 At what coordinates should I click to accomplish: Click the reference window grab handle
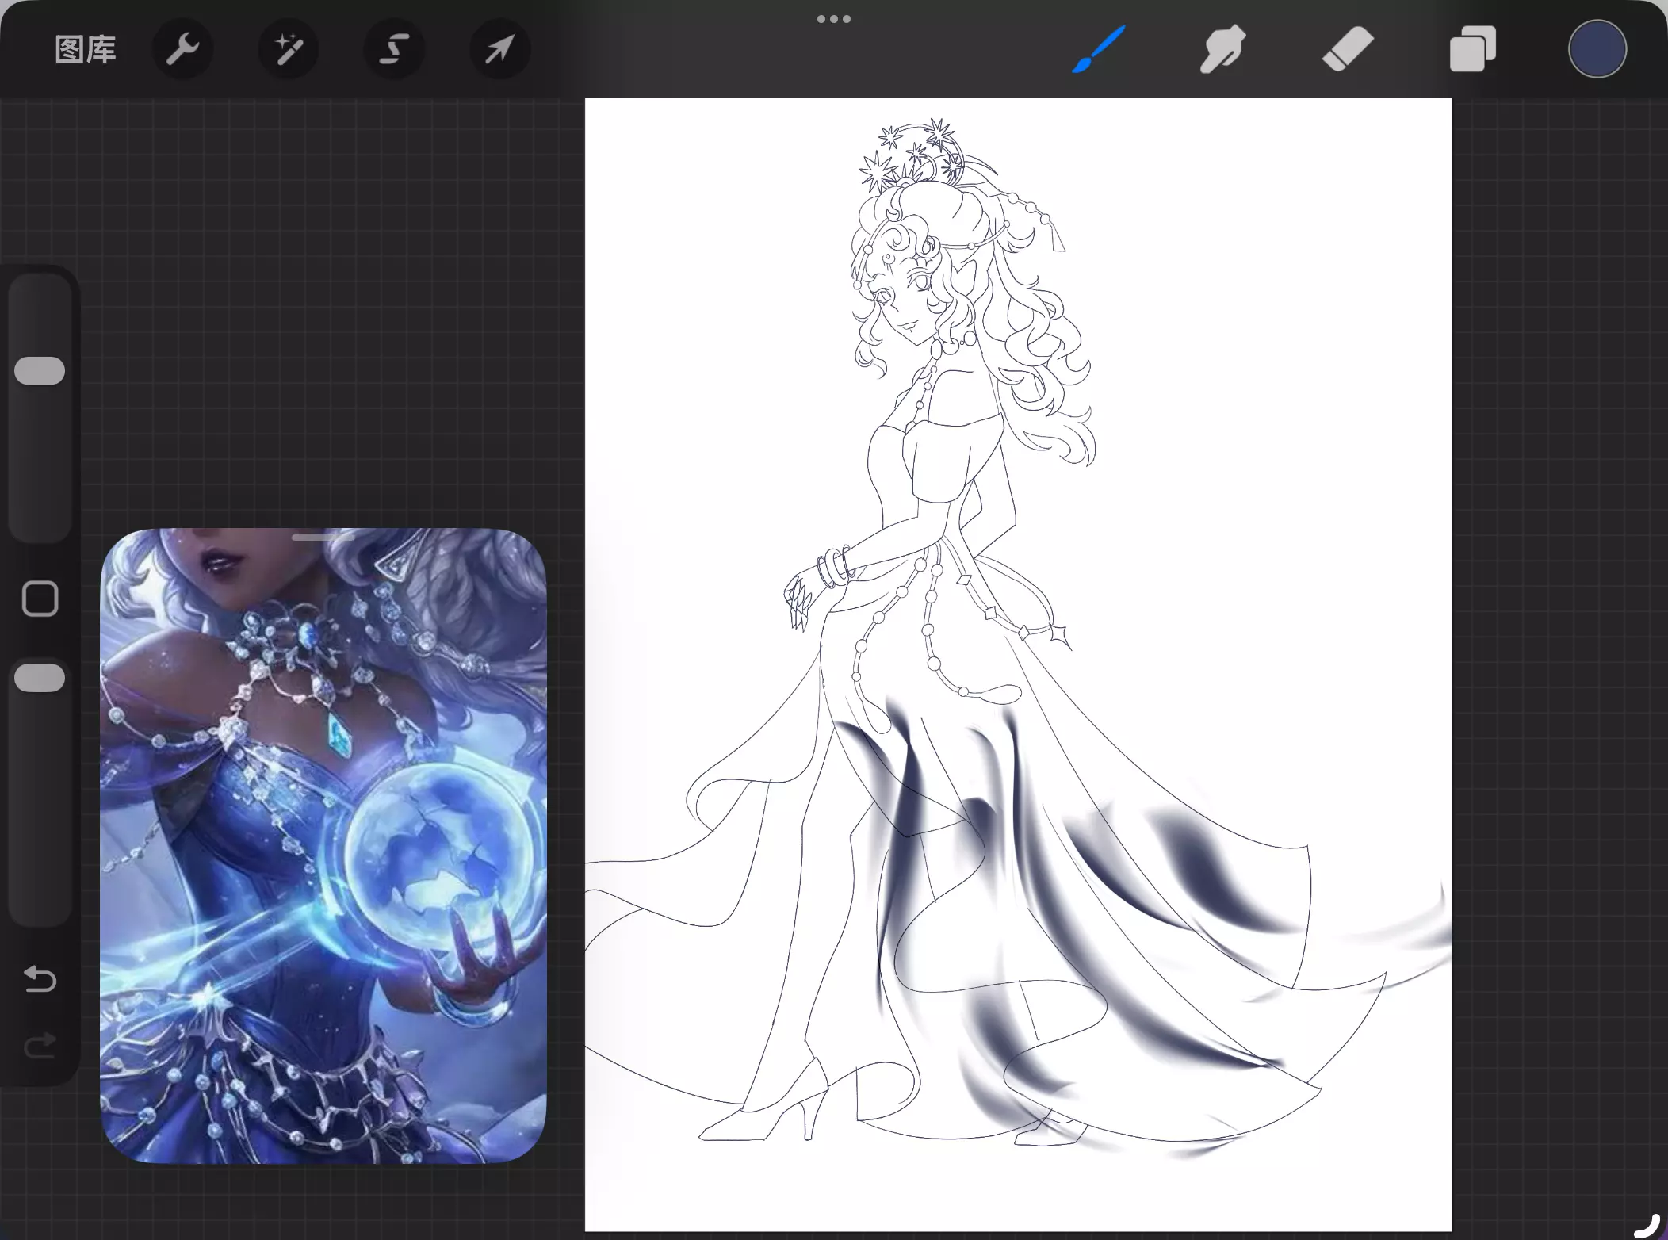tap(323, 538)
